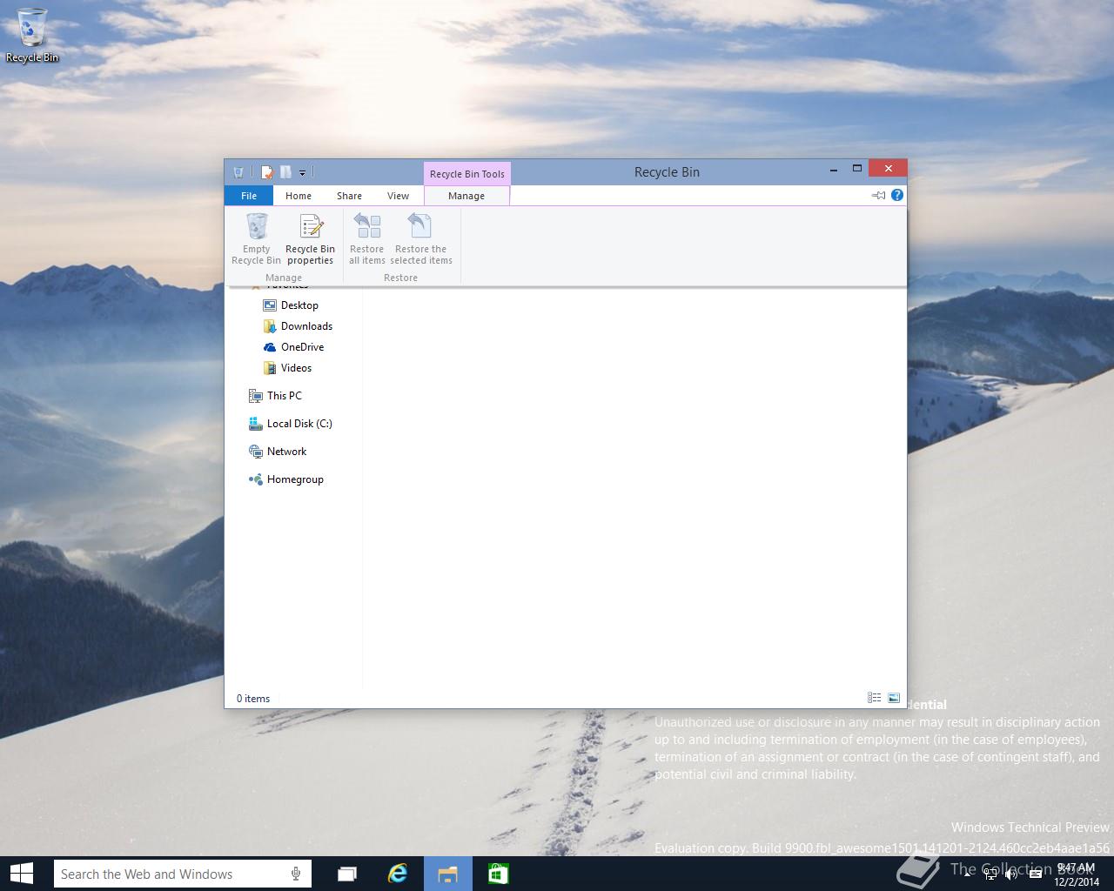Open Customize Quick Access Toolbar dropdown
This screenshot has width=1114, height=891.
click(302, 173)
